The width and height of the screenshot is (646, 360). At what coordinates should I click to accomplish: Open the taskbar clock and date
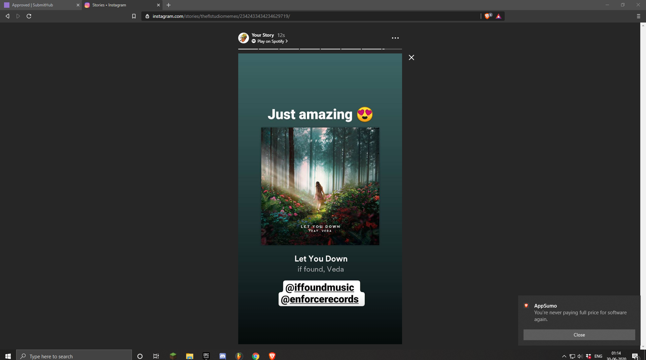tap(616, 356)
